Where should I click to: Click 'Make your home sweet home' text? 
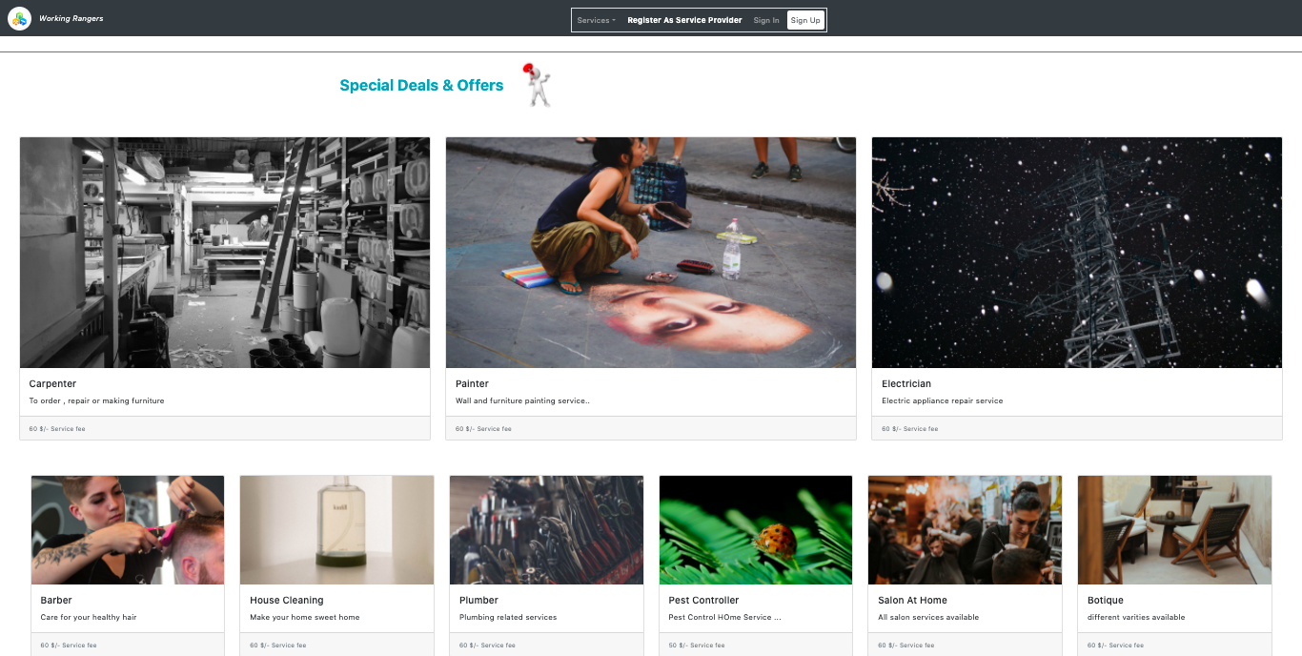(305, 617)
